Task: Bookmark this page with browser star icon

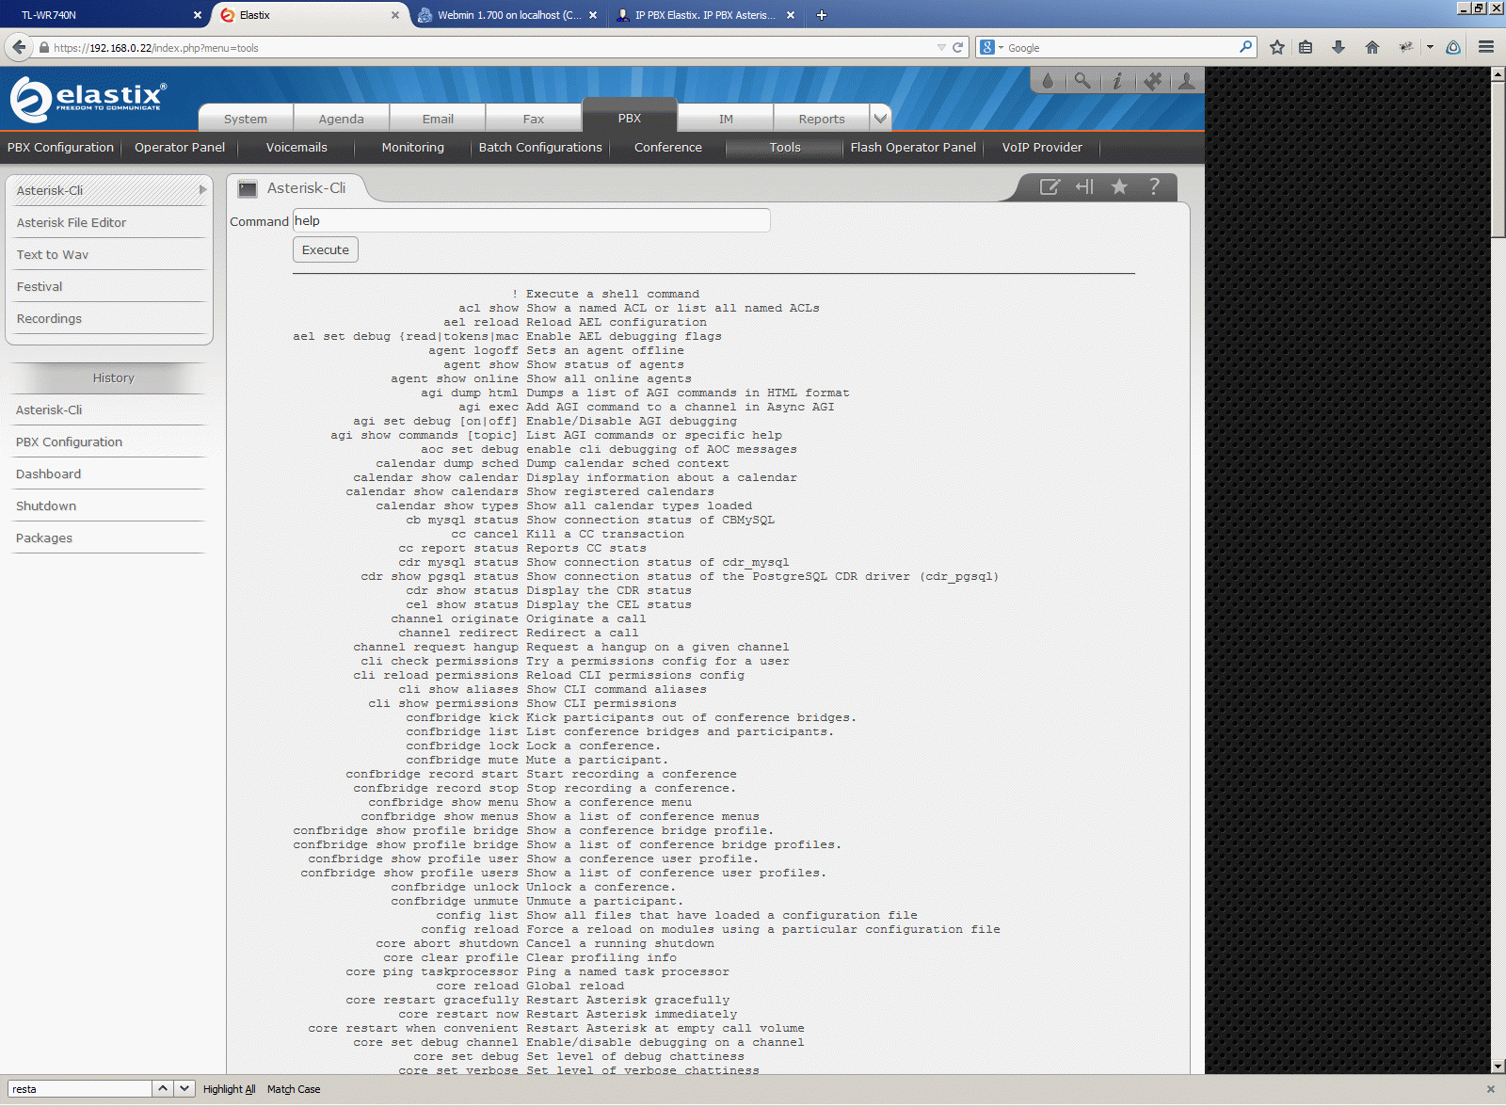Action: pos(1277,47)
